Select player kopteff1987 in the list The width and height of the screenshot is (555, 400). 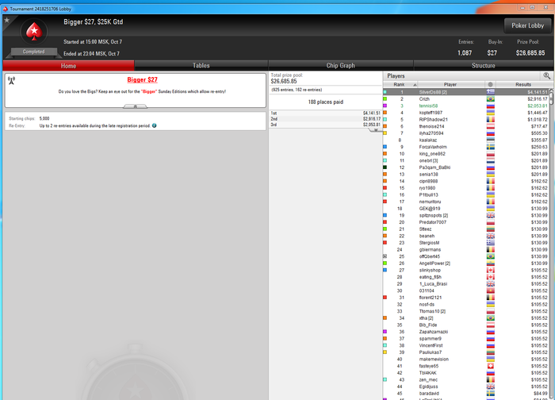pos(466,113)
